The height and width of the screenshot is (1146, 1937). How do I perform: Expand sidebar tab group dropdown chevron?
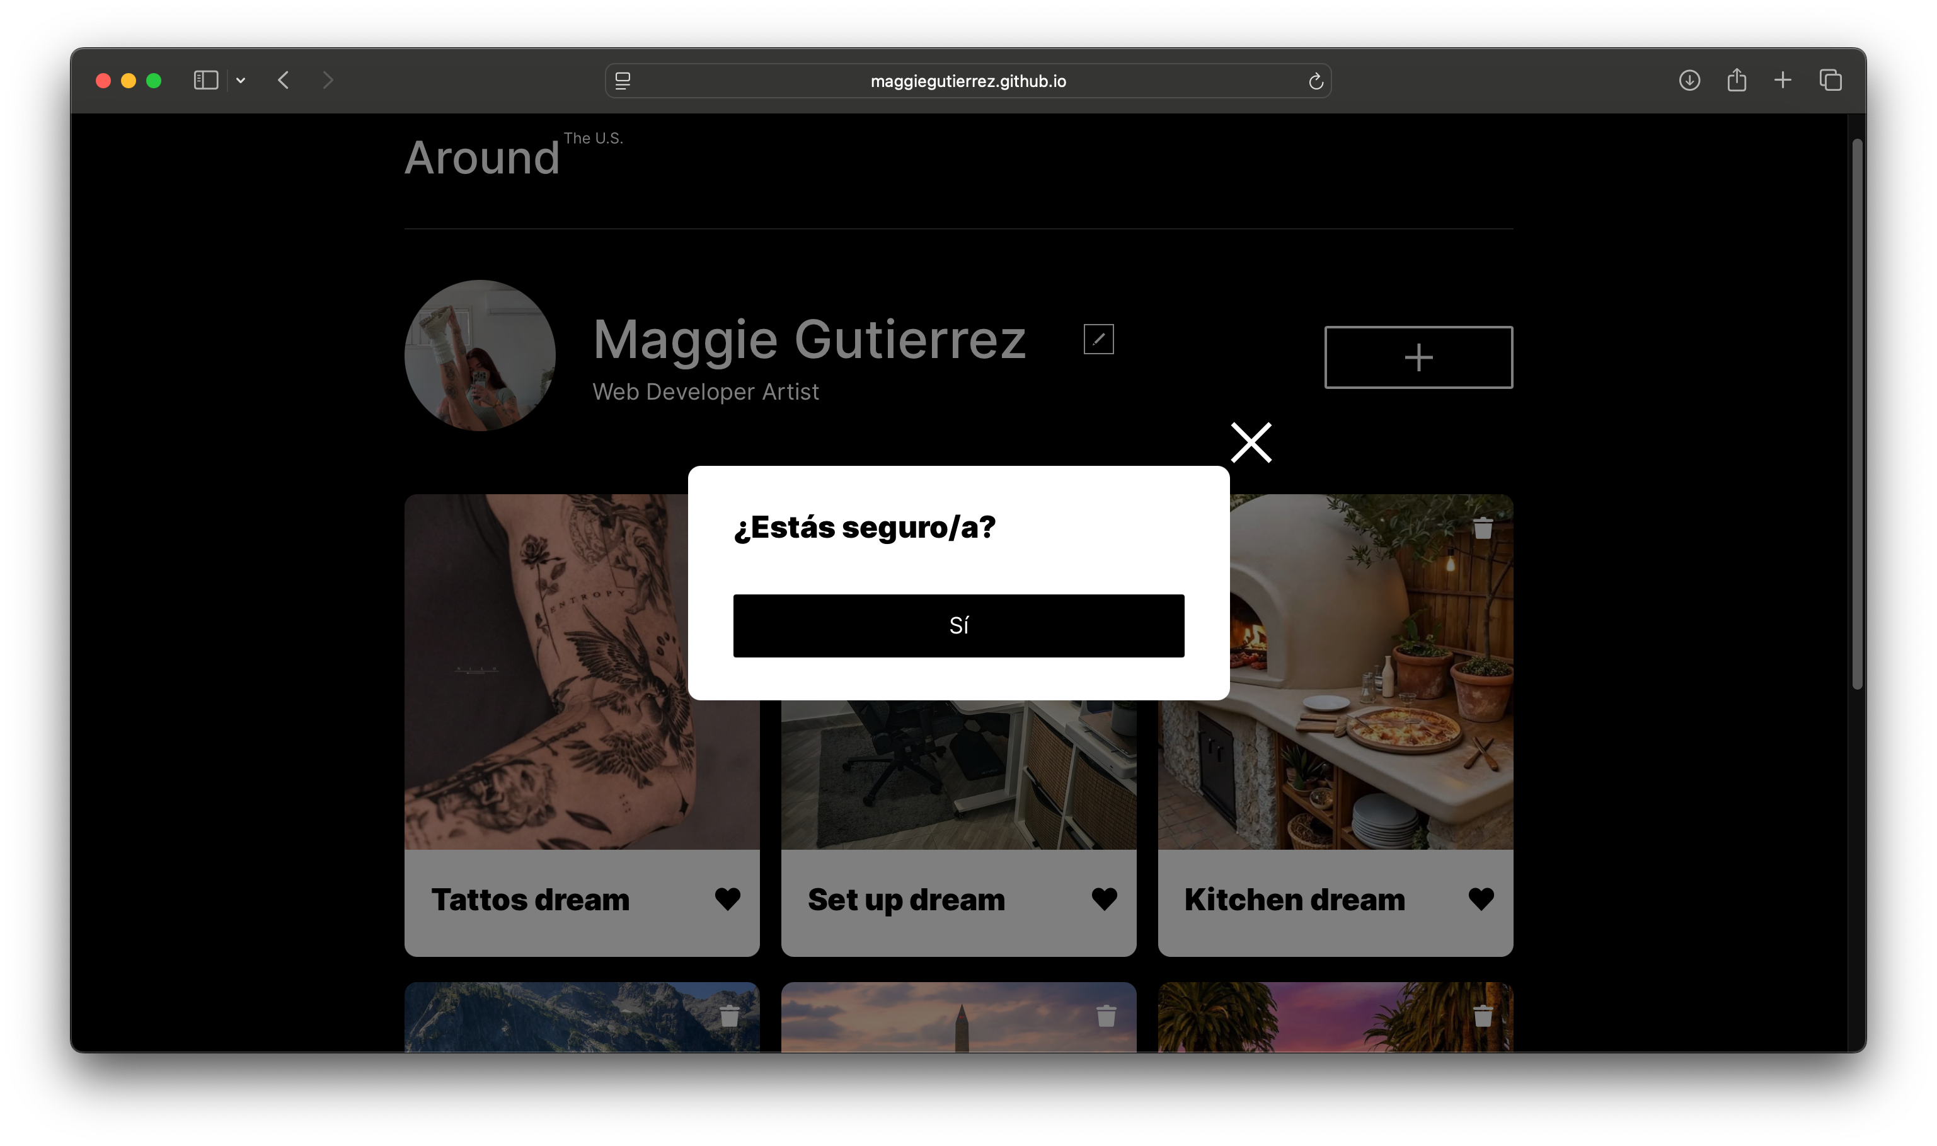[241, 80]
